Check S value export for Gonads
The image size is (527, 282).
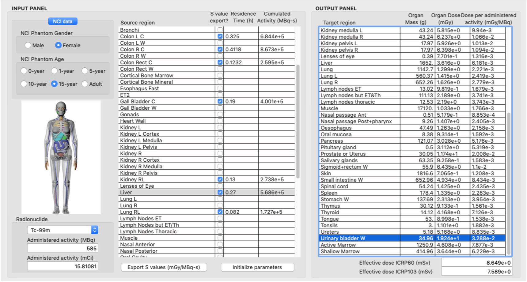coord(220,114)
